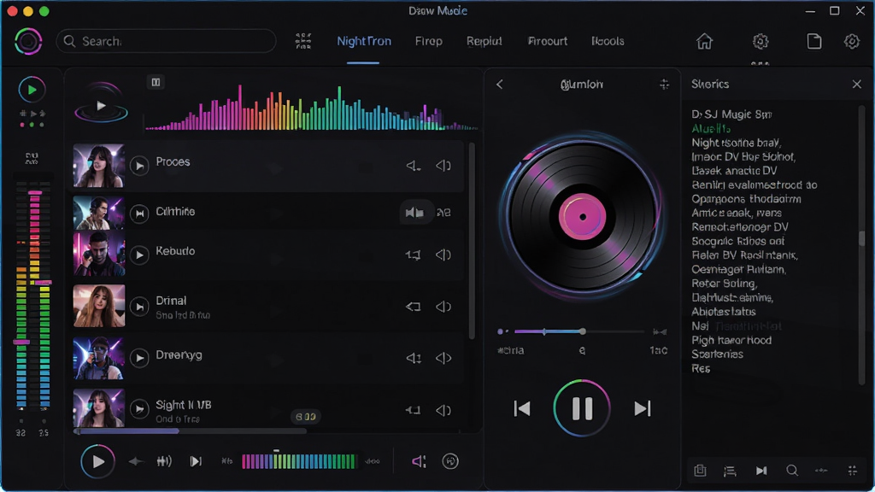Toggle speaker icon on Dreenyg row

point(414,358)
